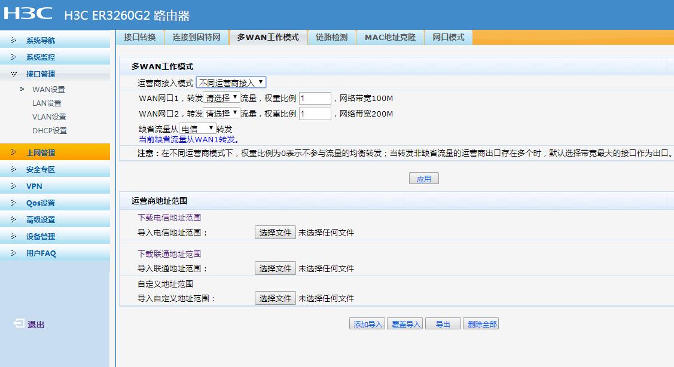Viewport: 674px width, 367px height.
Task: Click the arrow icon beside 高级设置
Action: (x=14, y=219)
